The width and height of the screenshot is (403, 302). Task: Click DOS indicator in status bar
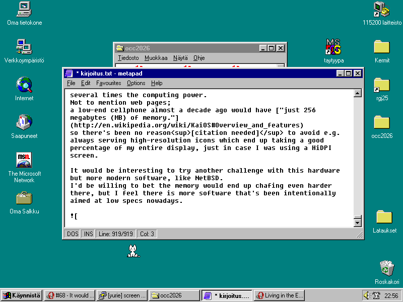point(73,234)
